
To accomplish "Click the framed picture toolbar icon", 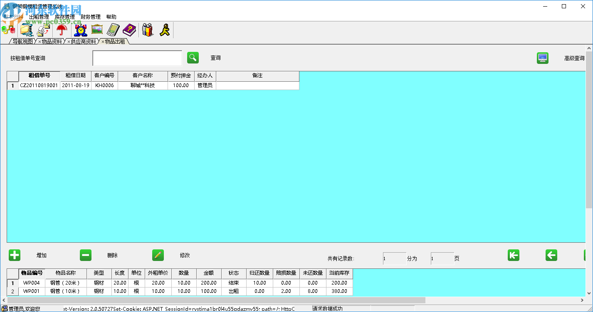I will pyautogui.click(x=97, y=30).
